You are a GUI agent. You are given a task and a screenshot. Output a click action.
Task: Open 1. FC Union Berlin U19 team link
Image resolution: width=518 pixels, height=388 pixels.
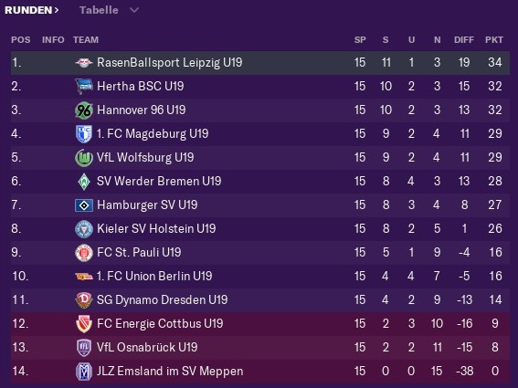tap(154, 276)
